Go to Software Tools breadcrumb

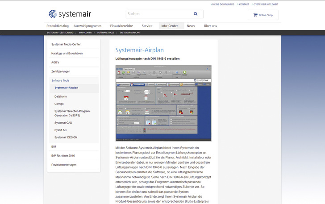tap(106, 33)
